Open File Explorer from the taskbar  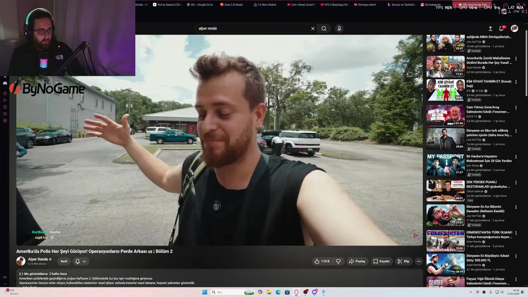(x=269, y=292)
